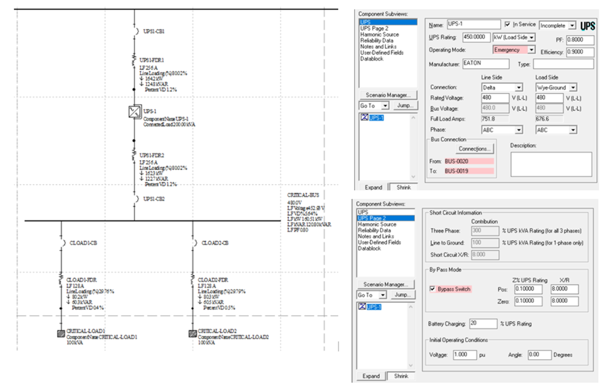This screenshot has height=388, width=613.
Task: Open the Line Side Connection dropdown
Action: click(518, 88)
